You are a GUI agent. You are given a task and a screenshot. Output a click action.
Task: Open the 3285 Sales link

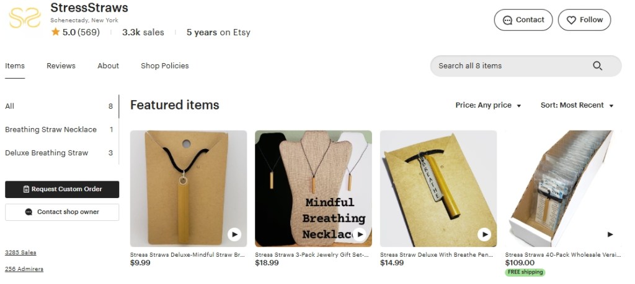(x=20, y=252)
